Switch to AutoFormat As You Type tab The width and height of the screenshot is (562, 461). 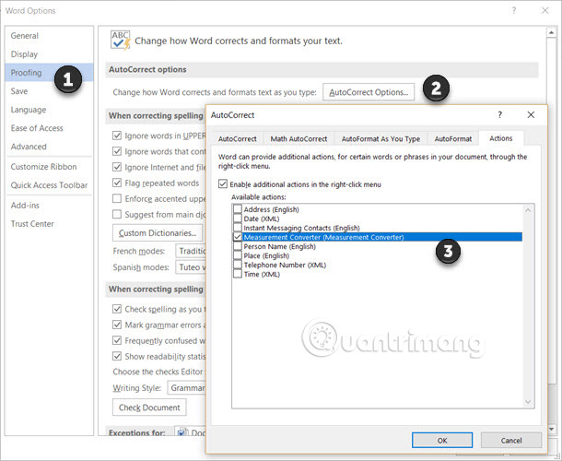pyautogui.click(x=381, y=139)
